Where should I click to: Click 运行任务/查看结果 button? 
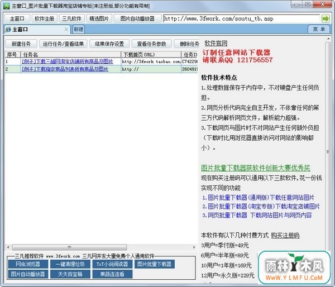tap(63, 44)
